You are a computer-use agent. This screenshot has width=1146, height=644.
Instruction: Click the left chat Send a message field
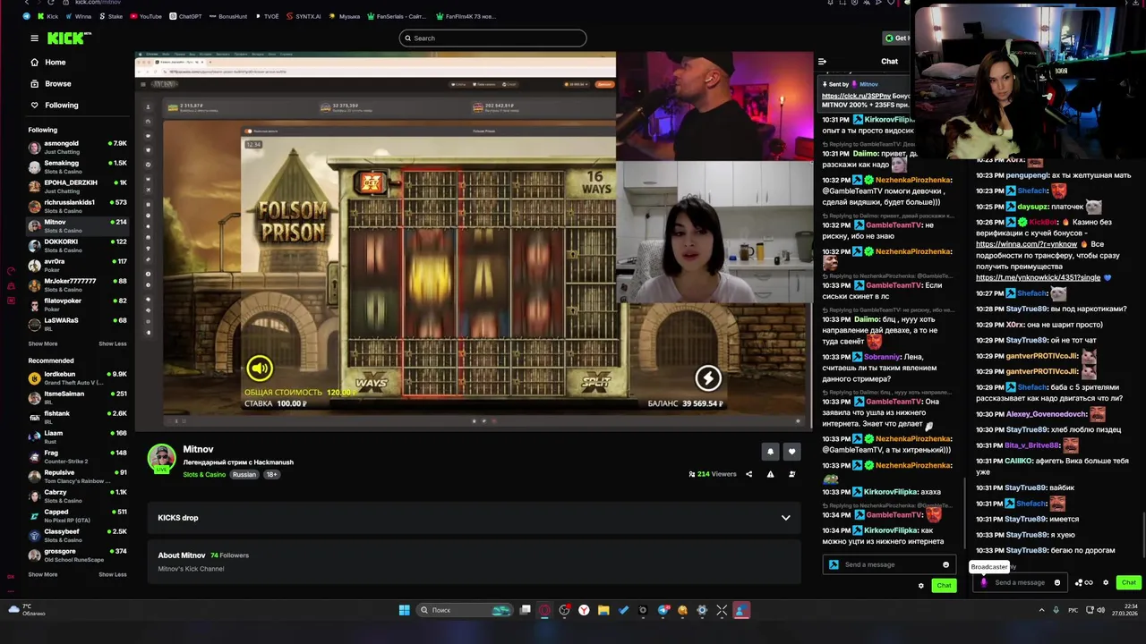888,564
